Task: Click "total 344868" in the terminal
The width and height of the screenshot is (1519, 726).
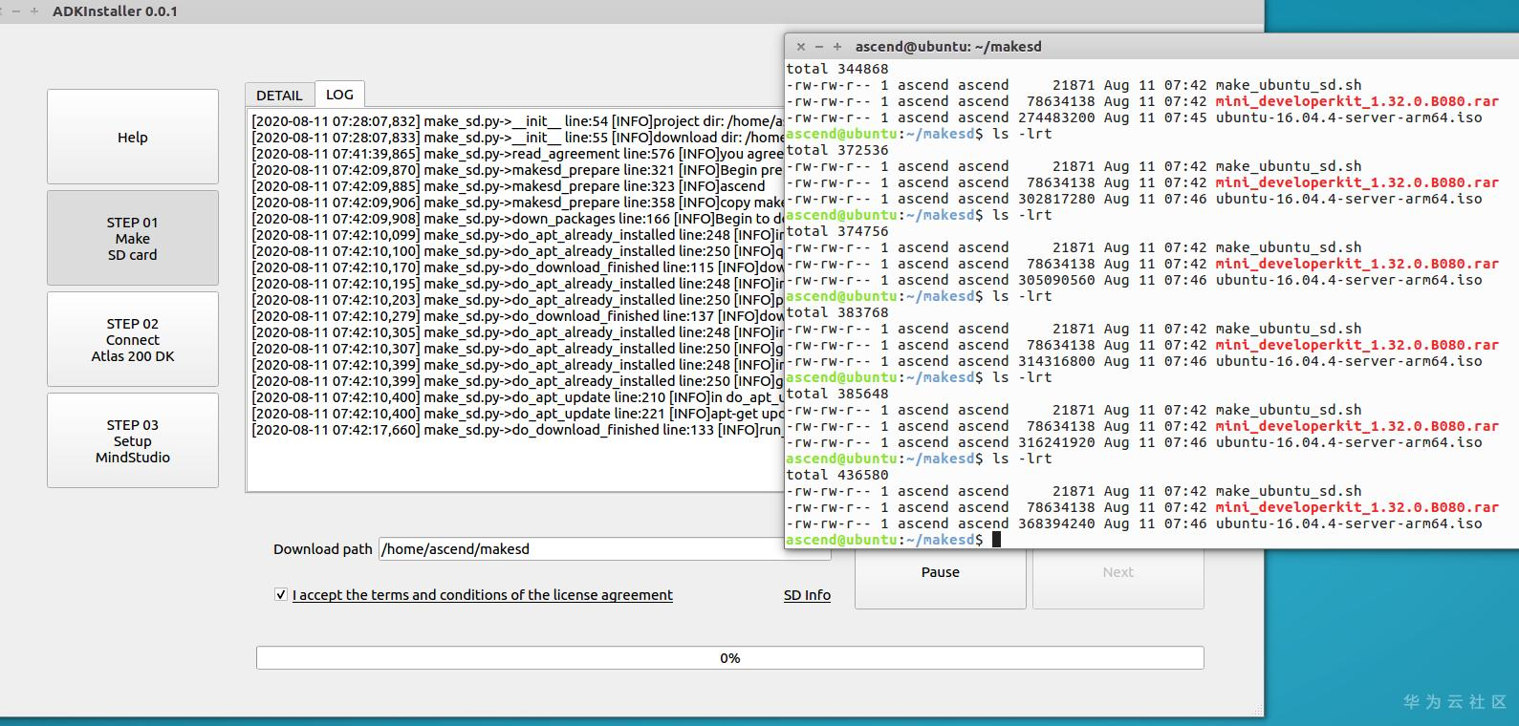Action: pos(837,69)
